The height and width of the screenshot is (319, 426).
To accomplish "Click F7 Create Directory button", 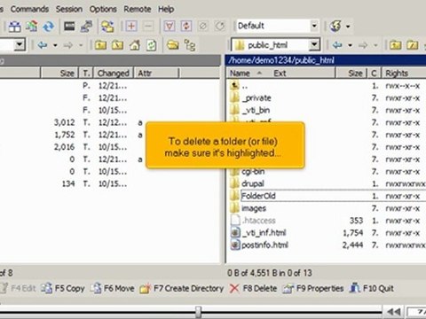I will pyautogui.click(x=182, y=288).
